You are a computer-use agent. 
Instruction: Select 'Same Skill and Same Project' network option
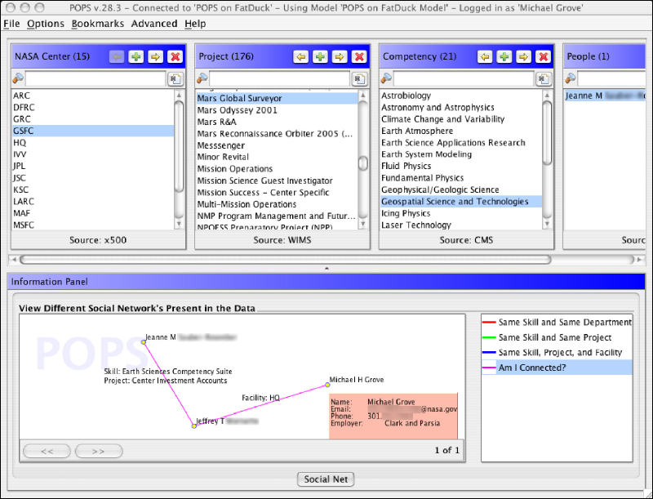click(x=557, y=337)
